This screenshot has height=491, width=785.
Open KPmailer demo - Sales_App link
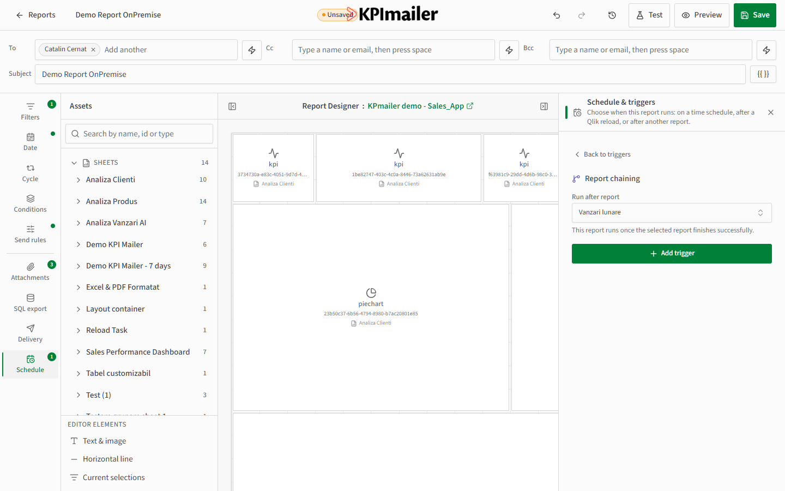pyautogui.click(x=420, y=106)
